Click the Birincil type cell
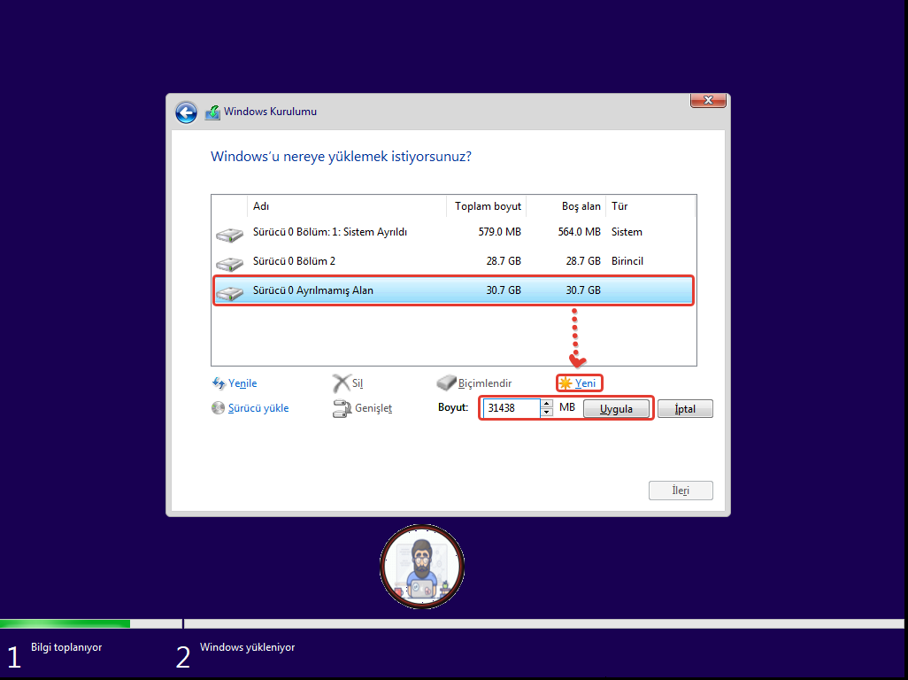Viewport: 908px width, 680px height. coord(627,261)
